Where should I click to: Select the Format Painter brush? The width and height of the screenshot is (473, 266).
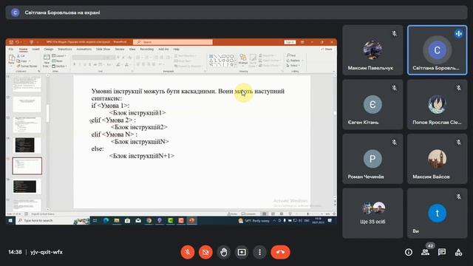point(27,66)
